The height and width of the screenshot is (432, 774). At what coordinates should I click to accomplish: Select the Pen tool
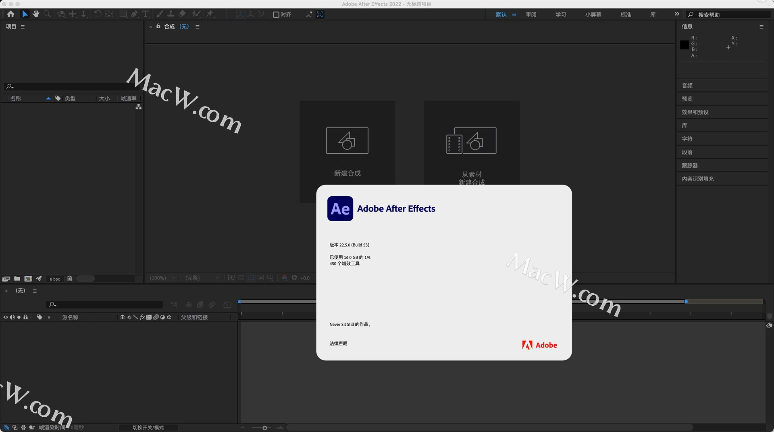[x=134, y=14]
